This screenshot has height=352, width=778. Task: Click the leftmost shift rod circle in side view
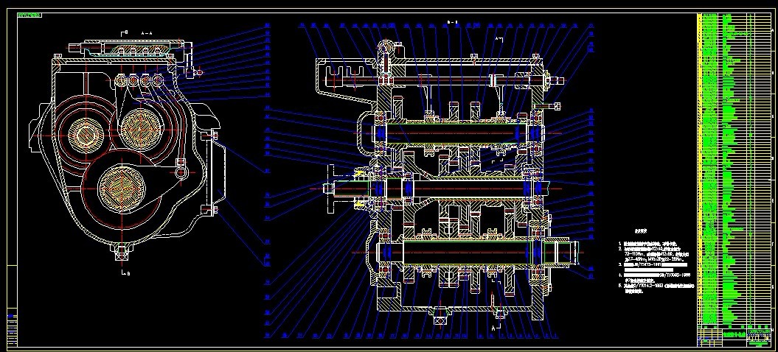click(122, 81)
